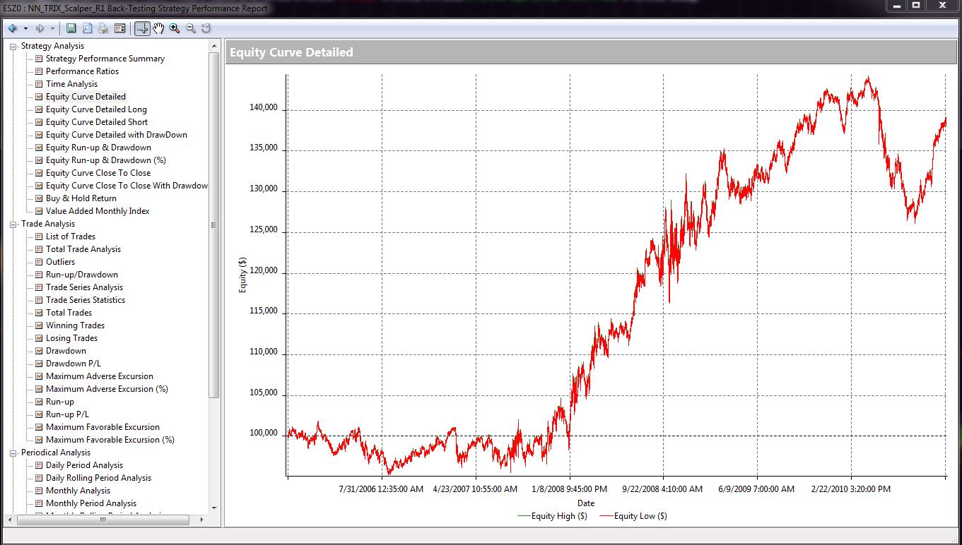Select Equity Curve Close To Close
The height and width of the screenshot is (545, 962).
[x=98, y=173]
